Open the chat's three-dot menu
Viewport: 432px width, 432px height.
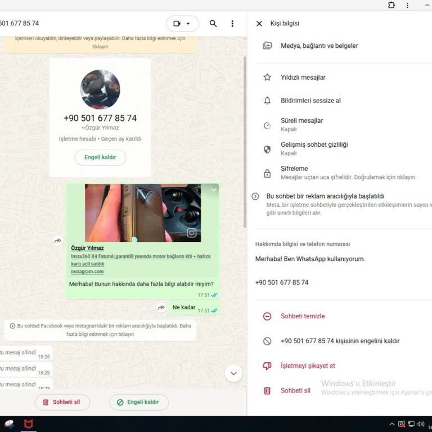pyautogui.click(x=232, y=24)
